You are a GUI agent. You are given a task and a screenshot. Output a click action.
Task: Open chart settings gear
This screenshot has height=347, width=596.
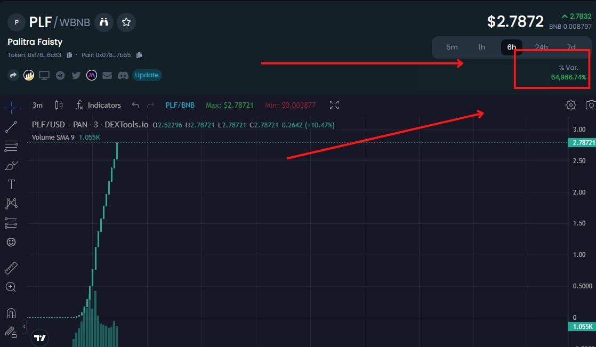(570, 105)
